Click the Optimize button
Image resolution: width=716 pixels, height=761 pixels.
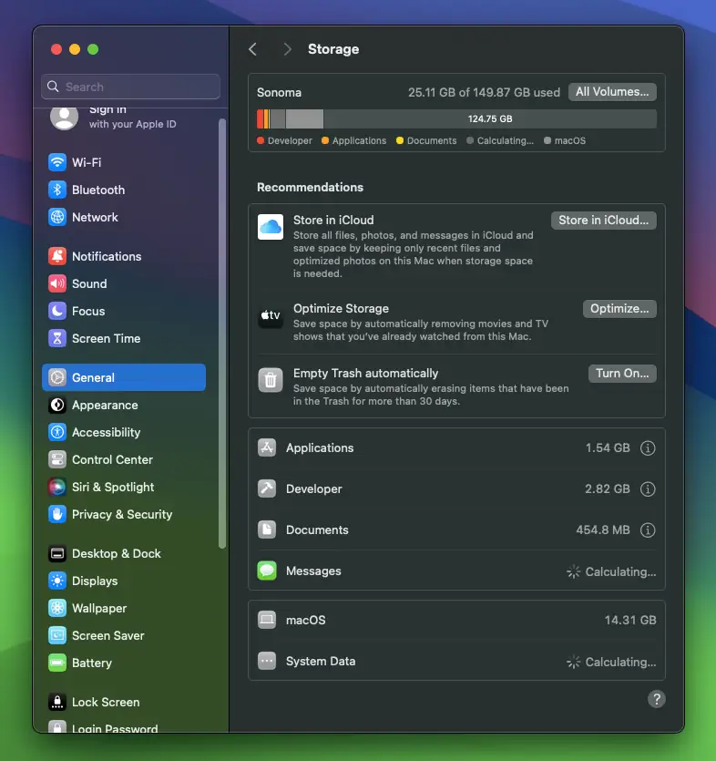[x=619, y=309]
